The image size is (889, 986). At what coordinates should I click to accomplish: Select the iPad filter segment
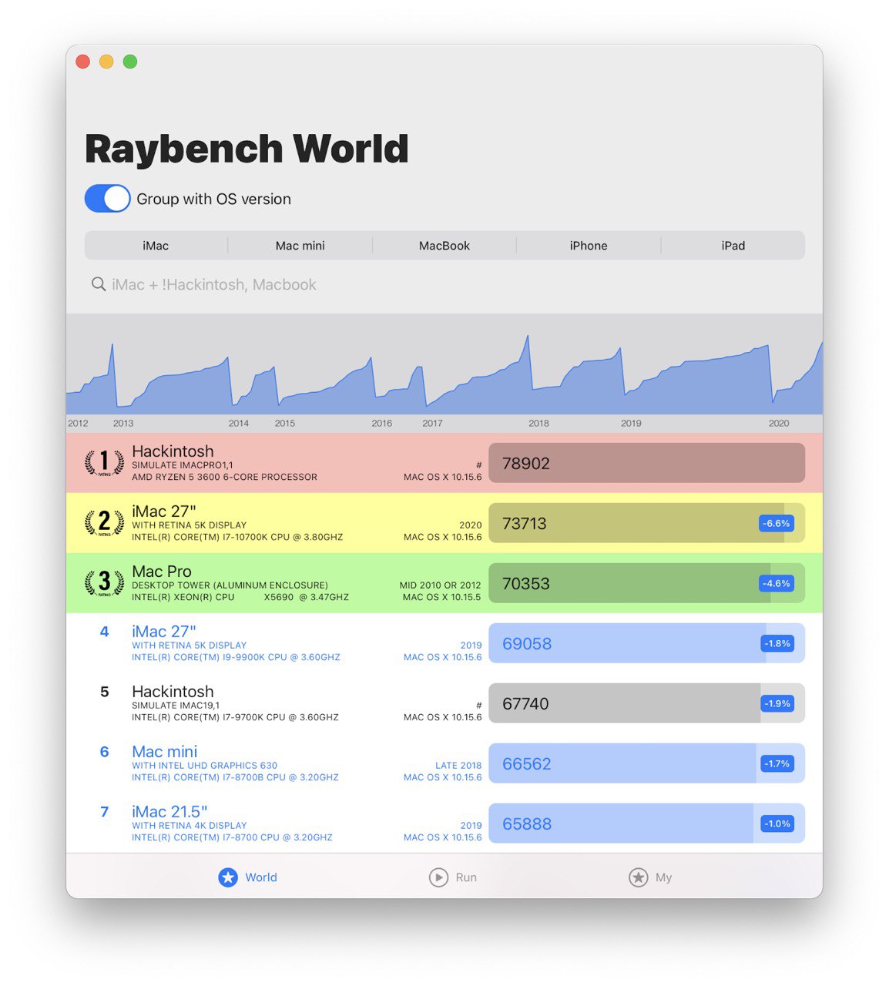733,246
